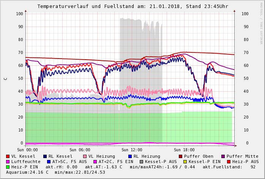This screenshot has height=179, width=265.
Task: Click the RRDTOOL / TOBI OETIKER watermark
Action: coord(261,23)
